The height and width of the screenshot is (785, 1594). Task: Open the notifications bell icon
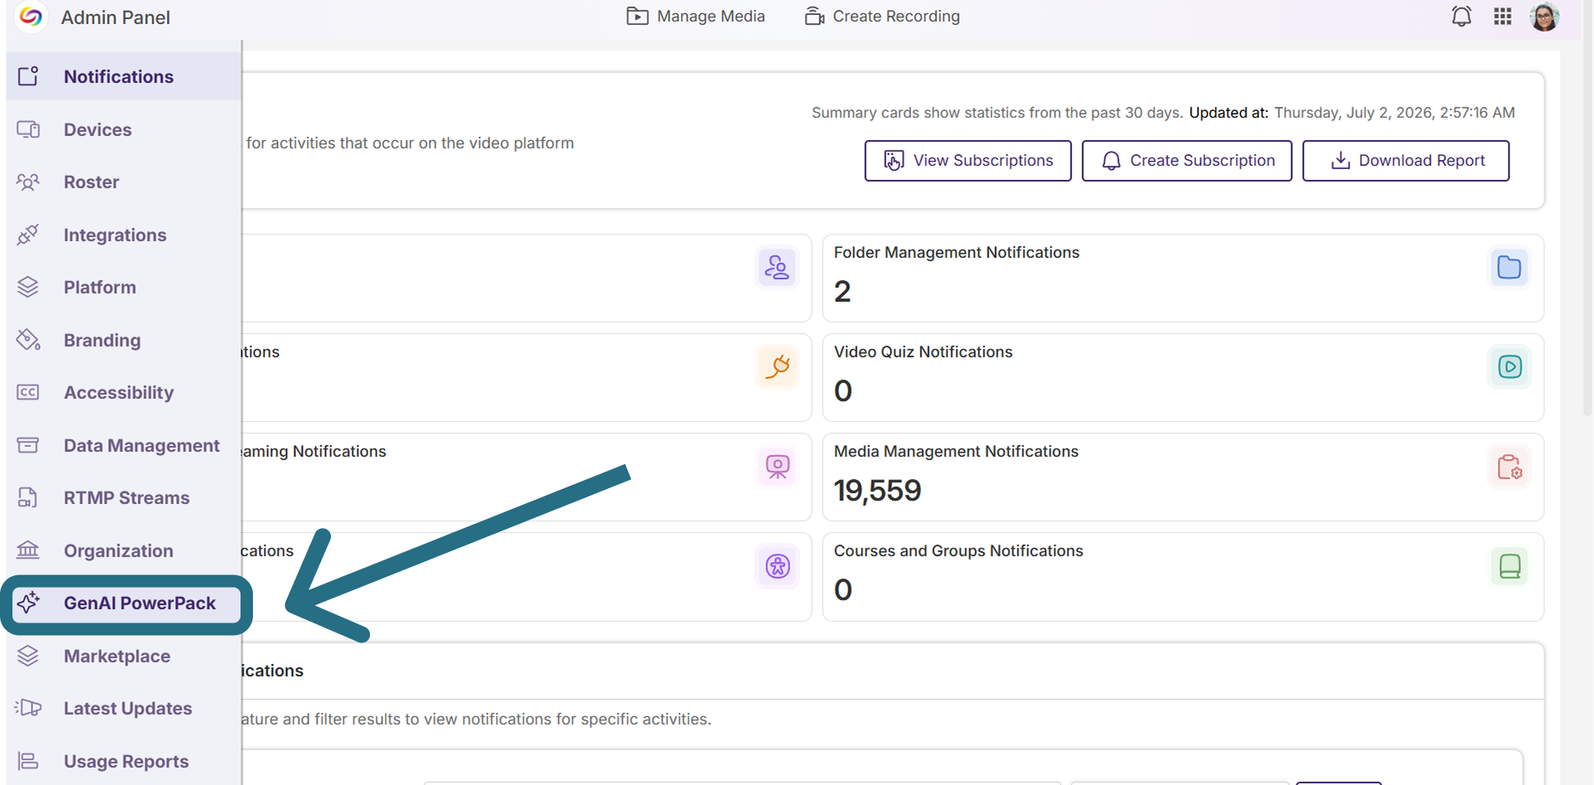pyautogui.click(x=1461, y=17)
